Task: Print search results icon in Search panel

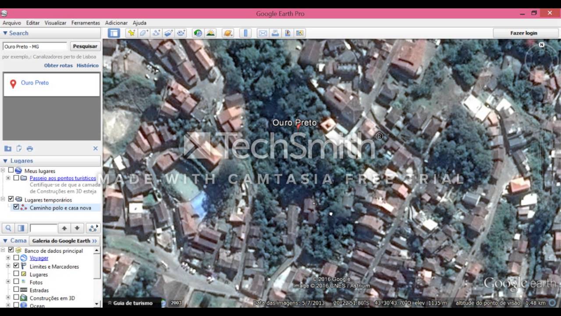Action: tap(30, 149)
